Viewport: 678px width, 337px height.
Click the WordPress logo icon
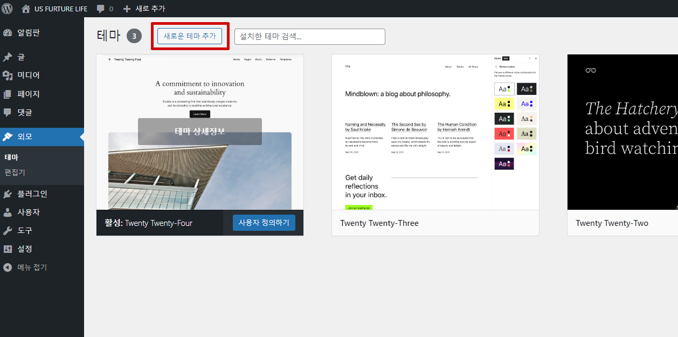click(x=8, y=9)
